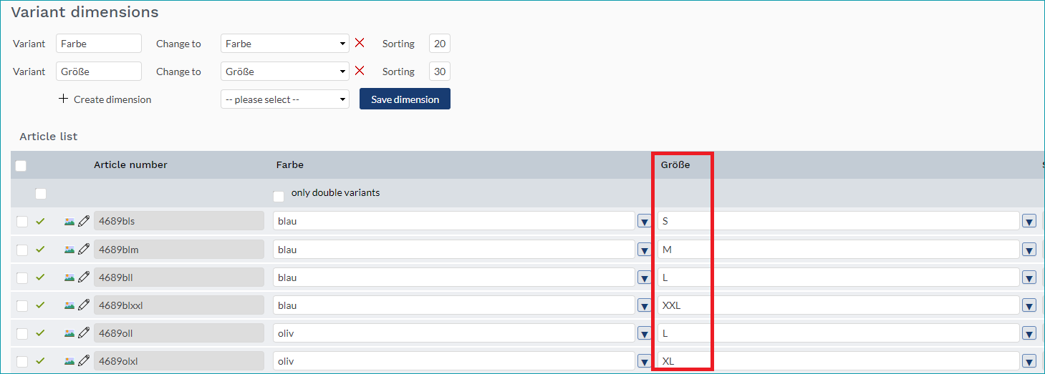Open image icon for article 4689oll
Viewport: 1045px width, 374px height.
(69, 333)
